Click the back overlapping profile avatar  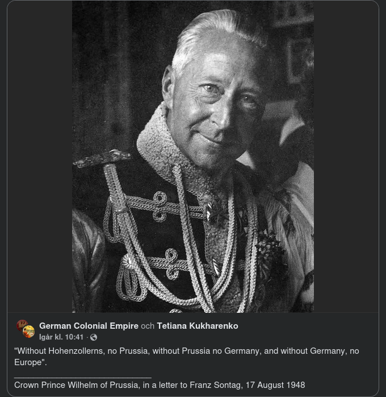point(21,326)
